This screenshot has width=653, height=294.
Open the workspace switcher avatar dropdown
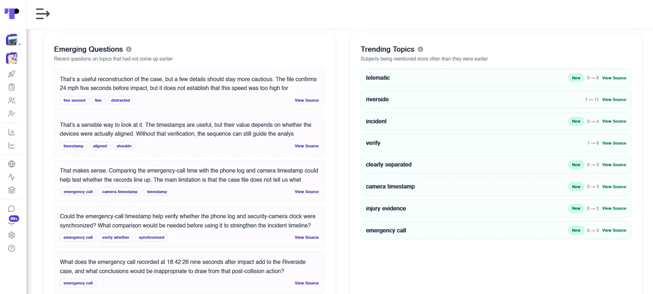pos(13,40)
